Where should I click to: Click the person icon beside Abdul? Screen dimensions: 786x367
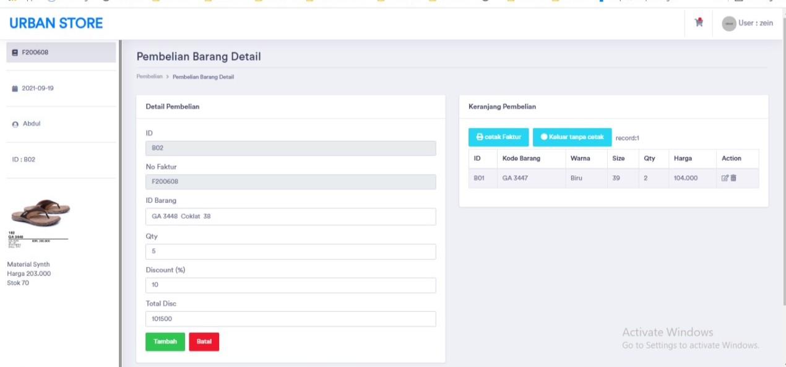pos(15,124)
